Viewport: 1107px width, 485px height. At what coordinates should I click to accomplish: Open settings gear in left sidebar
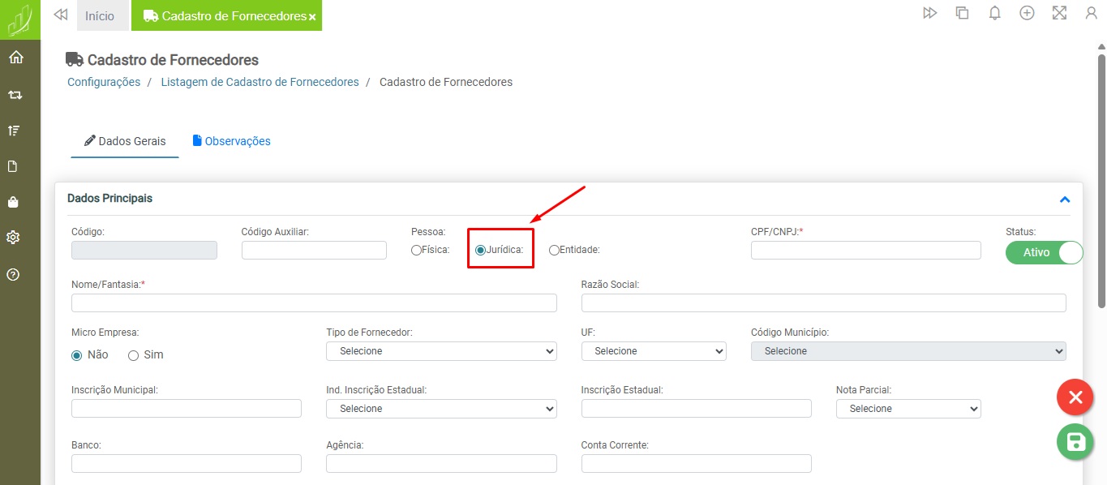[x=14, y=238]
